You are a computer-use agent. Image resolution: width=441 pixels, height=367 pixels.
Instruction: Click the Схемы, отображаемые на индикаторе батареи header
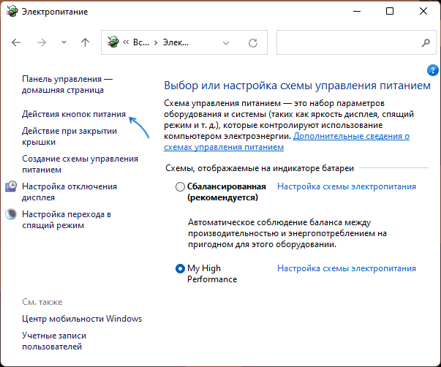click(x=260, y=168)
